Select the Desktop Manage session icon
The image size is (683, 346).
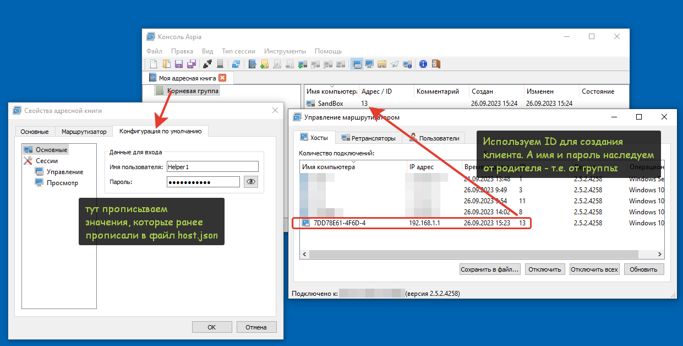pyautogui.click(x=357, y=64)
